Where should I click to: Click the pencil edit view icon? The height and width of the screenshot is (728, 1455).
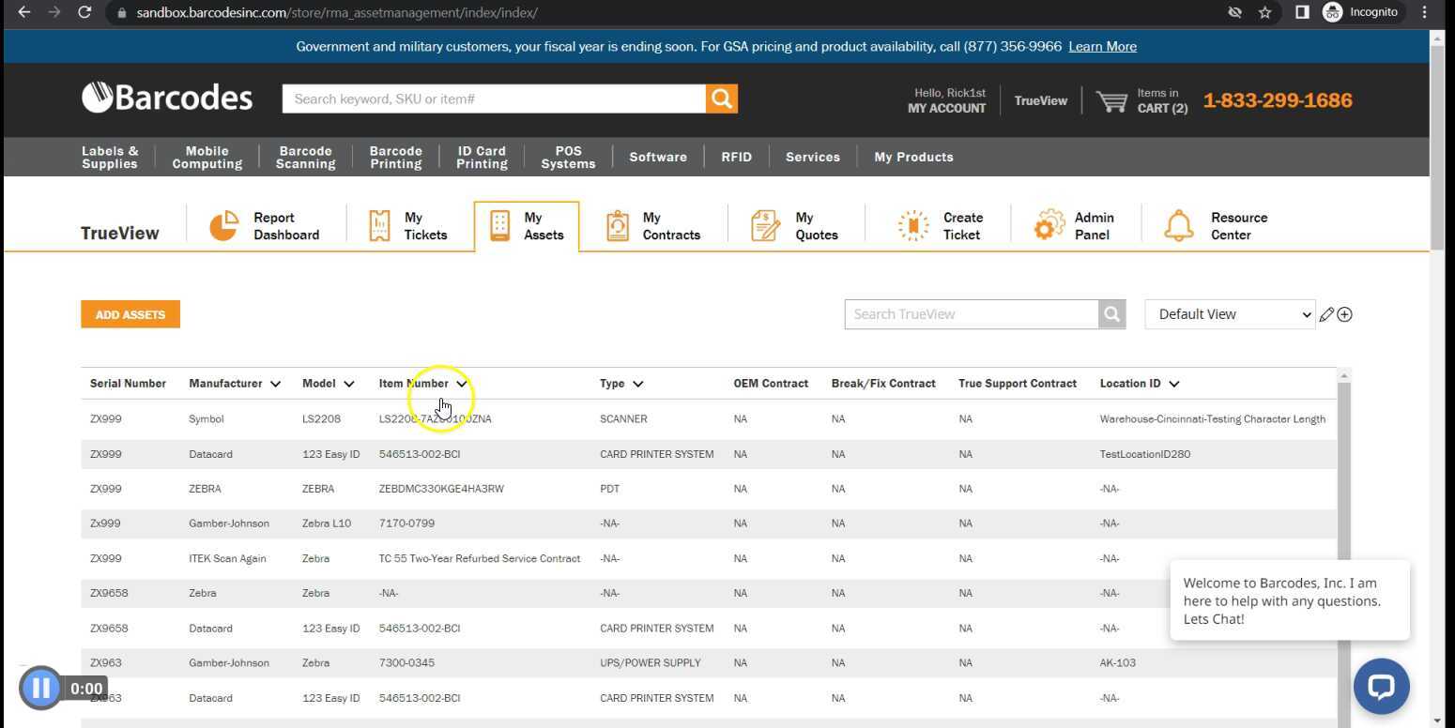[1325, 315]
